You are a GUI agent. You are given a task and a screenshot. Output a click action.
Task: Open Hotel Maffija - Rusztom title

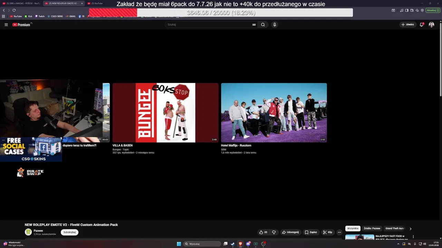tap(236, 145)
